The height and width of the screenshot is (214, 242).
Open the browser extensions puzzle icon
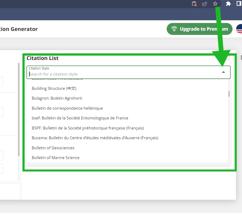(x=228, y=4)
